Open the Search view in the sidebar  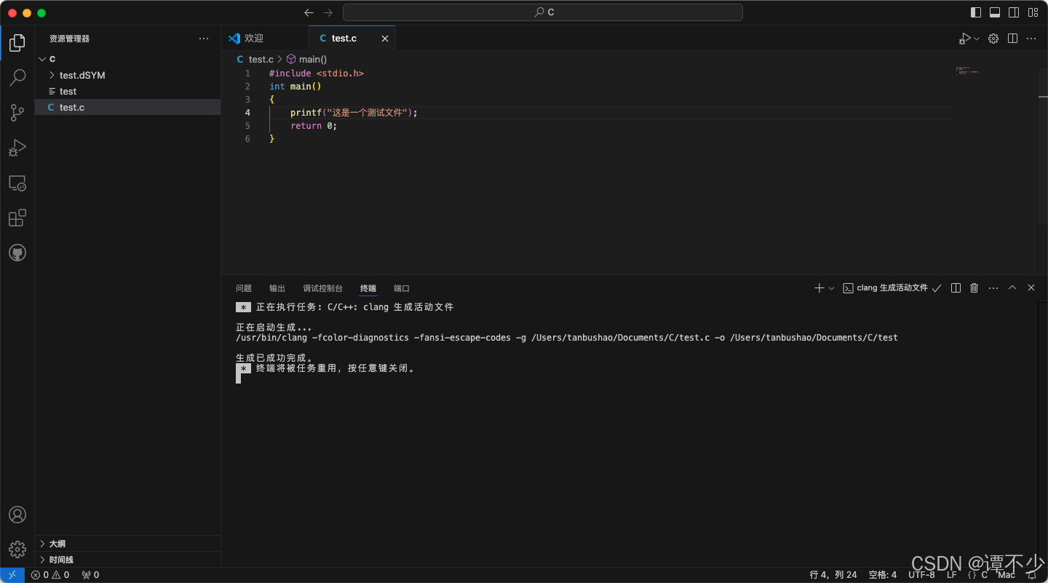[x=17, y=77]
